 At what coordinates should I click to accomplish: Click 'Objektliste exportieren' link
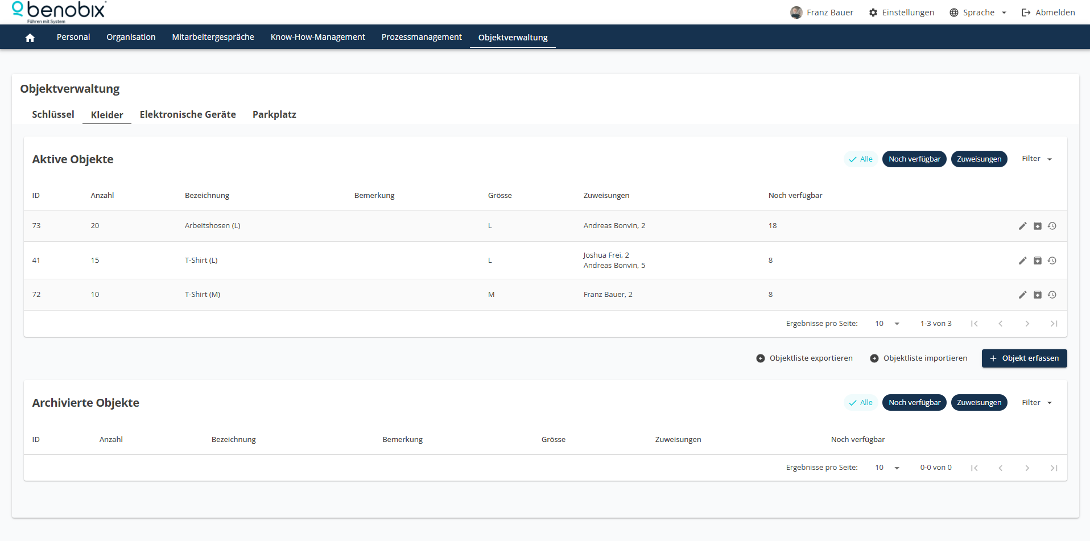click(x=804, y=358)
